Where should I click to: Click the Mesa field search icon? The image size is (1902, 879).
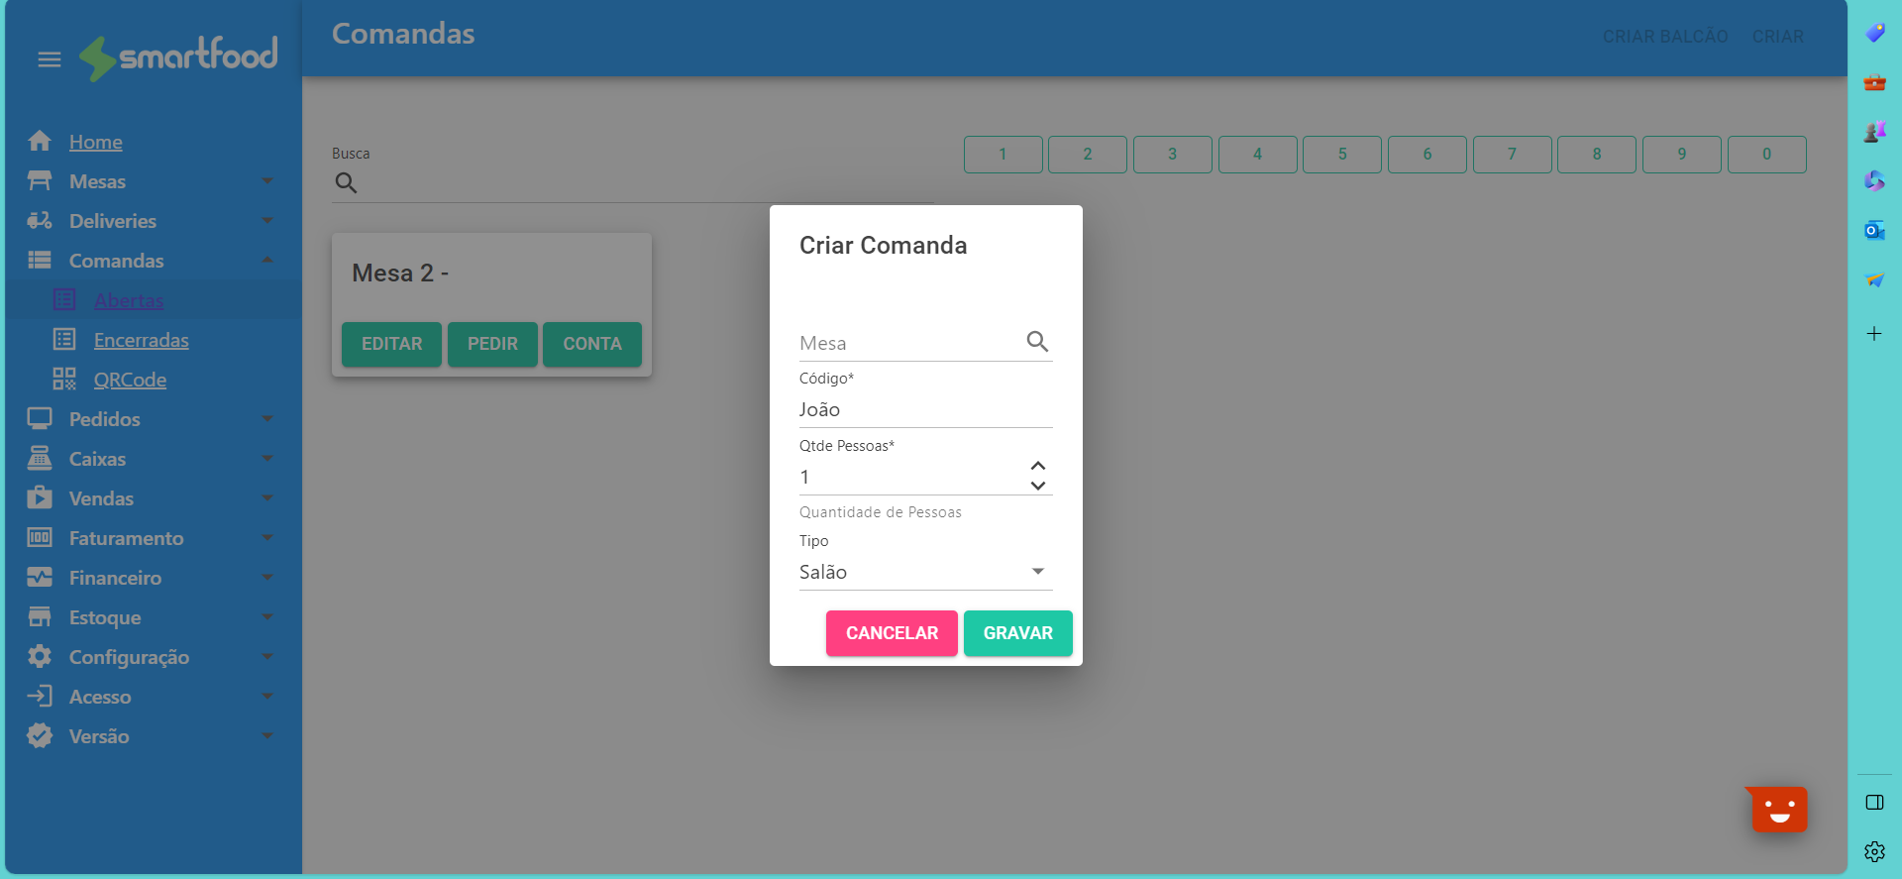point(1037,342)
